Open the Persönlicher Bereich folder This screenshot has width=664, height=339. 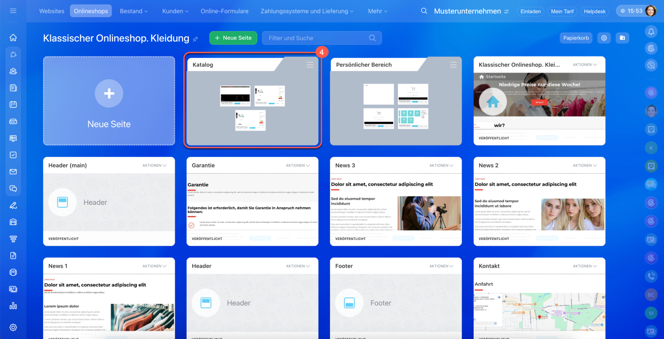396,101
